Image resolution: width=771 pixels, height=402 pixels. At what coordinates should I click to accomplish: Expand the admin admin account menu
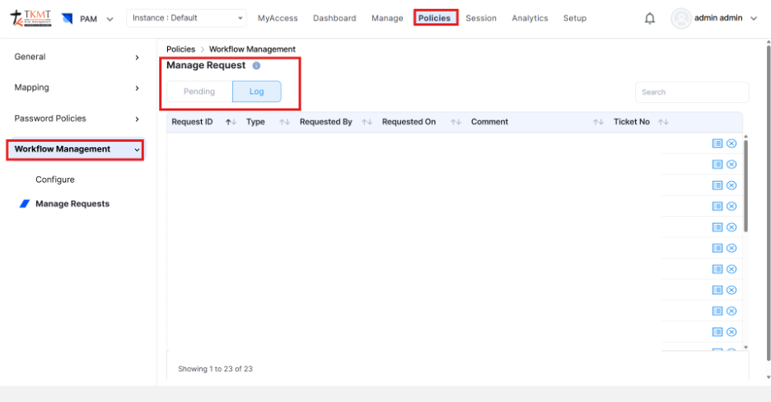pyautogui.click(x=754, y=19)
